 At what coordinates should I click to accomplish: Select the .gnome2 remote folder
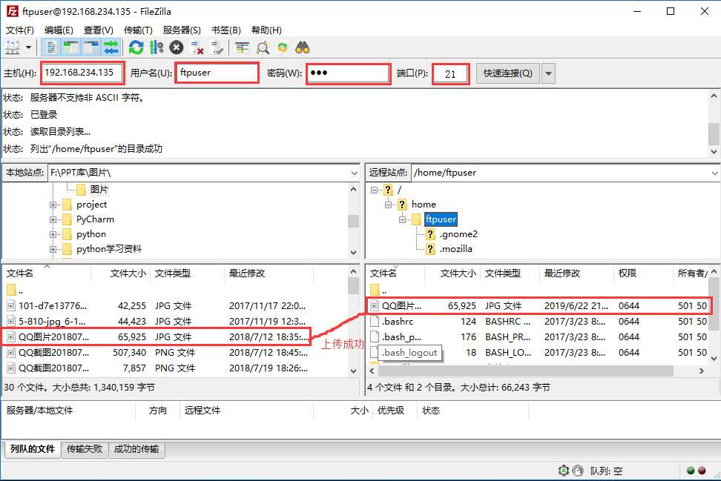point(458,234)
